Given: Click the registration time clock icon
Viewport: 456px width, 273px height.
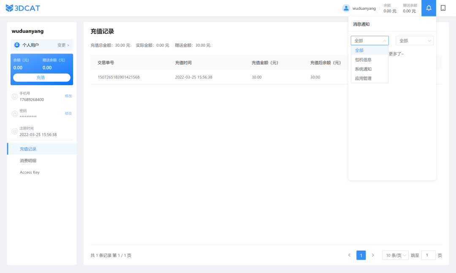Looking at the screenshot, I should (15, 131).
